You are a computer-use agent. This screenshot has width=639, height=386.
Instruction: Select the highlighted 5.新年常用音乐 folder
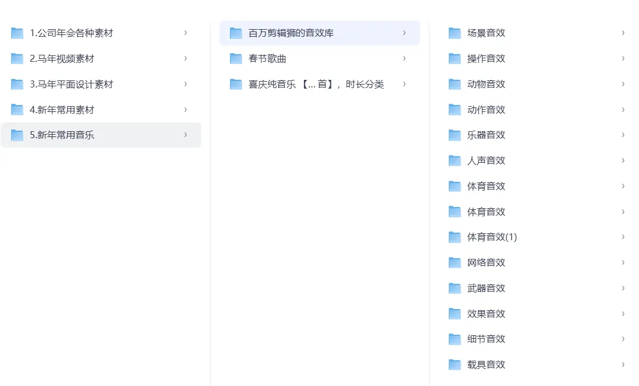pos(62,135)
